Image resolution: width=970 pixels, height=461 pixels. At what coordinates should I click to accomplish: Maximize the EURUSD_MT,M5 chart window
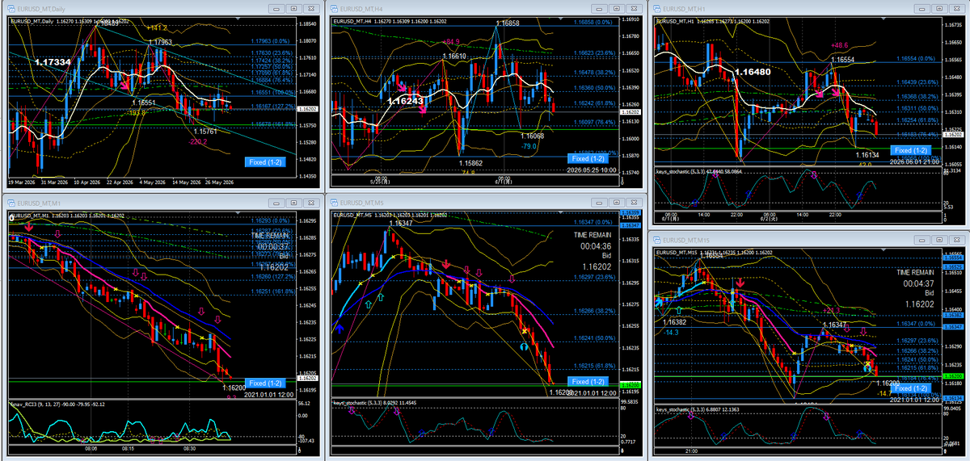(x=618, y=202)
